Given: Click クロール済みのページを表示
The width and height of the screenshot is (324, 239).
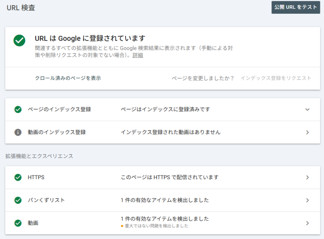Looking at the screenshot, I should (x=68, y=78).
